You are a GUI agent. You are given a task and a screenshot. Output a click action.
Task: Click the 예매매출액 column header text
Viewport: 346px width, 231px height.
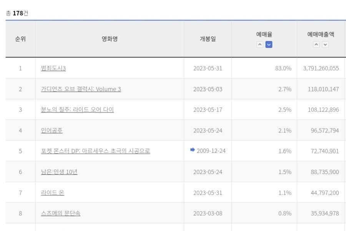point(321,34)
